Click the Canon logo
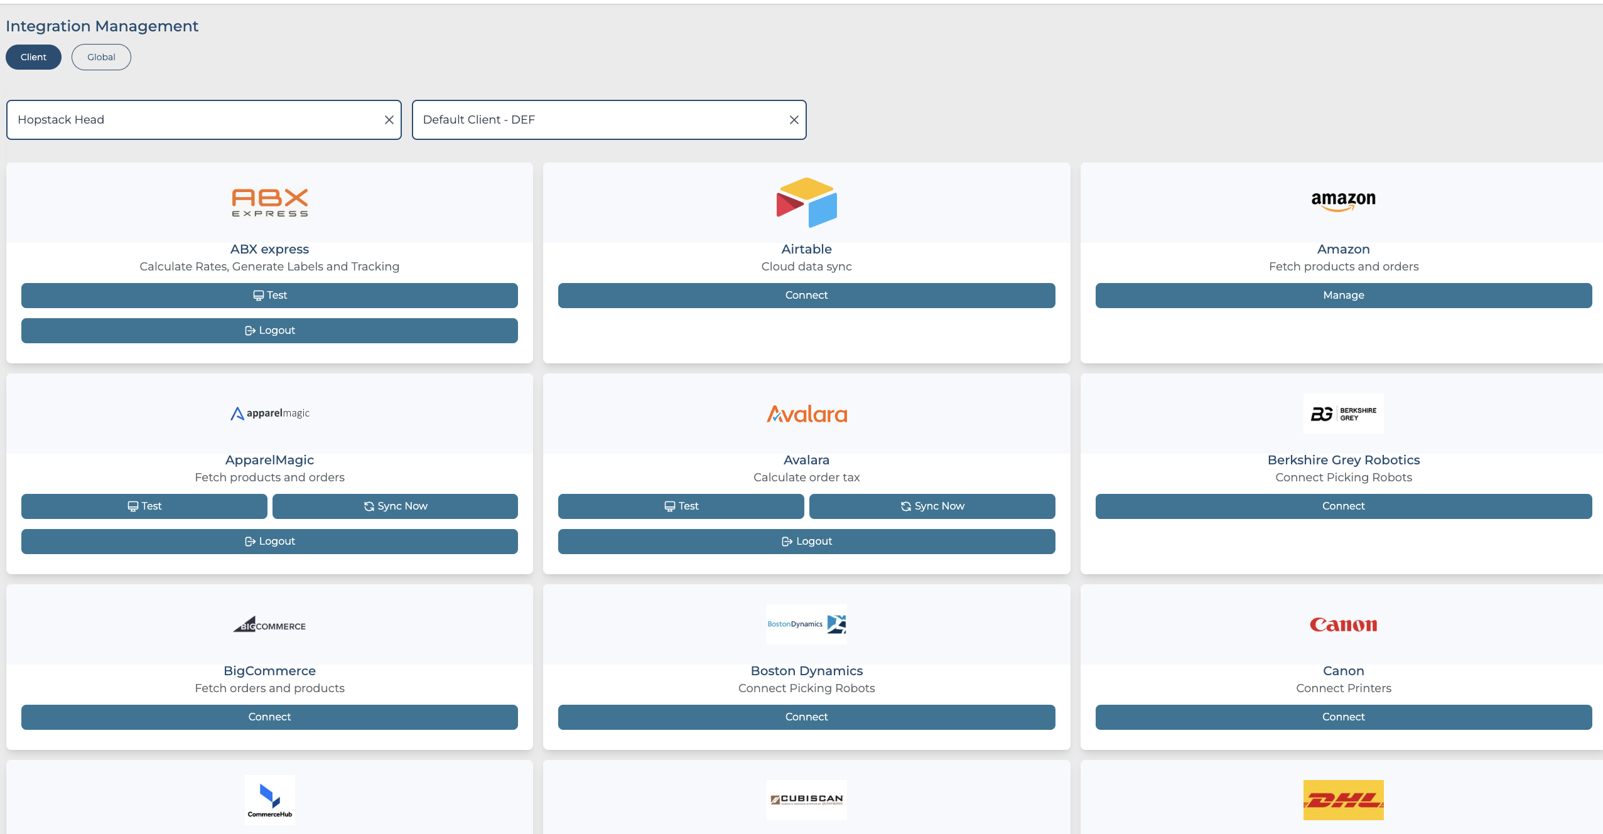The height and width of the screenshot is (834, 1603). [x=1343, y=624]
